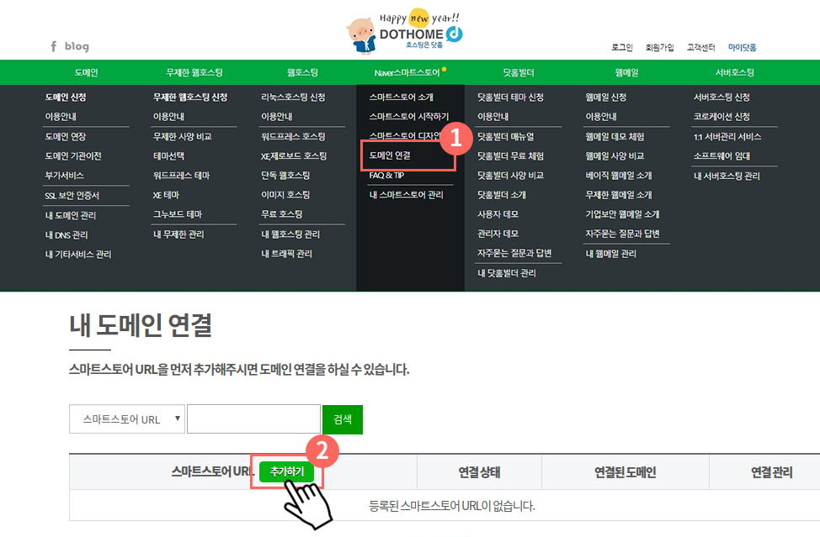The image size is (820, 537).
Task: Open 웹메일 신청 submenu item
Action: point(606,97)
